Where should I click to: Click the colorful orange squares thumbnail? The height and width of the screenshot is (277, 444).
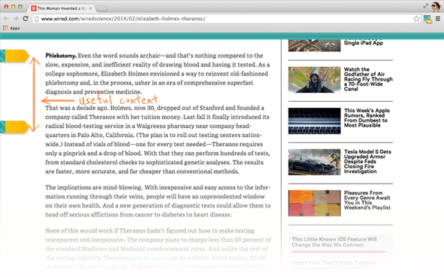[314, 203]
